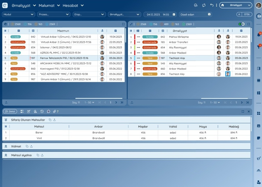Open the Hesabat menu
This screenshot has width=262, height=187.
[73, 5]
